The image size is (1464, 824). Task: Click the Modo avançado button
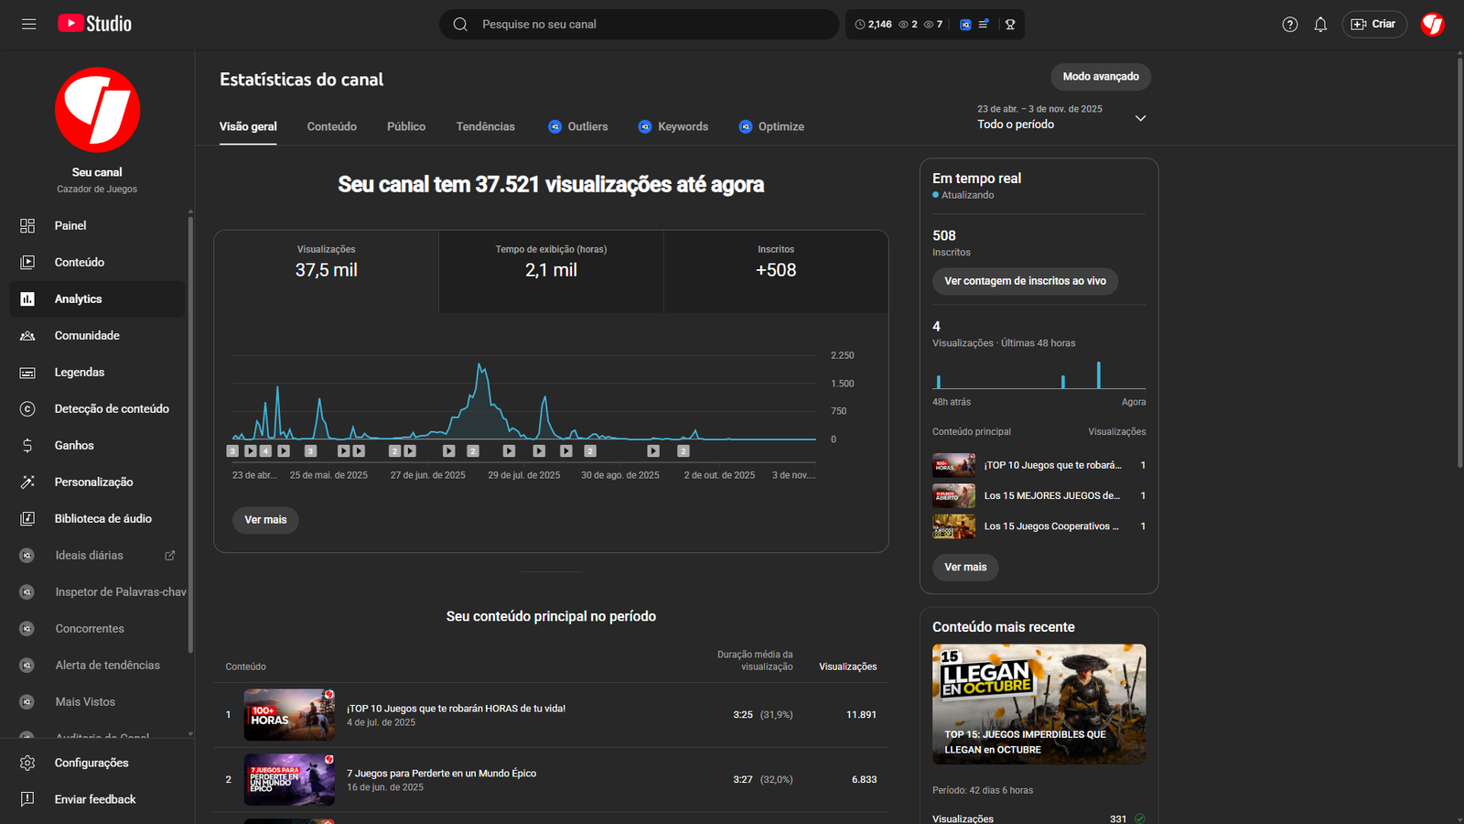(x=1101, y=77)
